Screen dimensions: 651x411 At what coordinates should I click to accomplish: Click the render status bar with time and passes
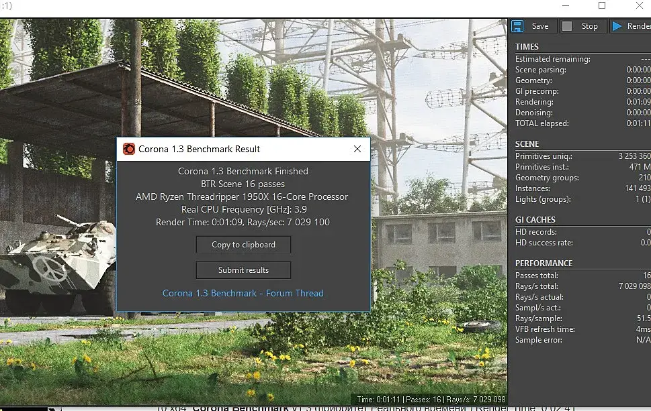431,400
